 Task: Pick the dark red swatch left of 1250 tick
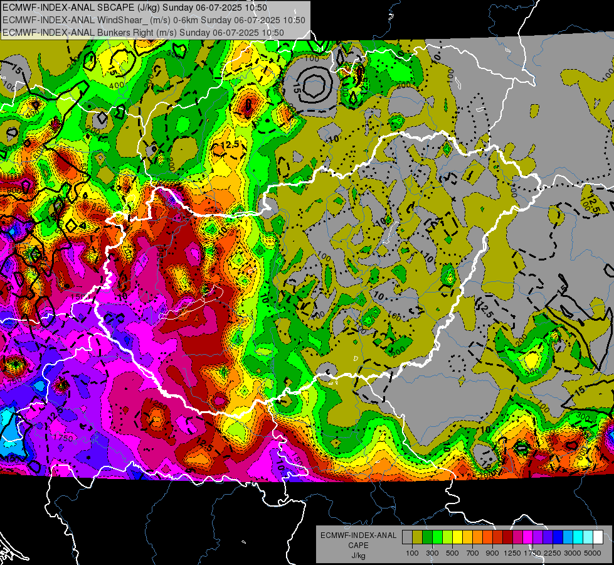coord(508,537)
